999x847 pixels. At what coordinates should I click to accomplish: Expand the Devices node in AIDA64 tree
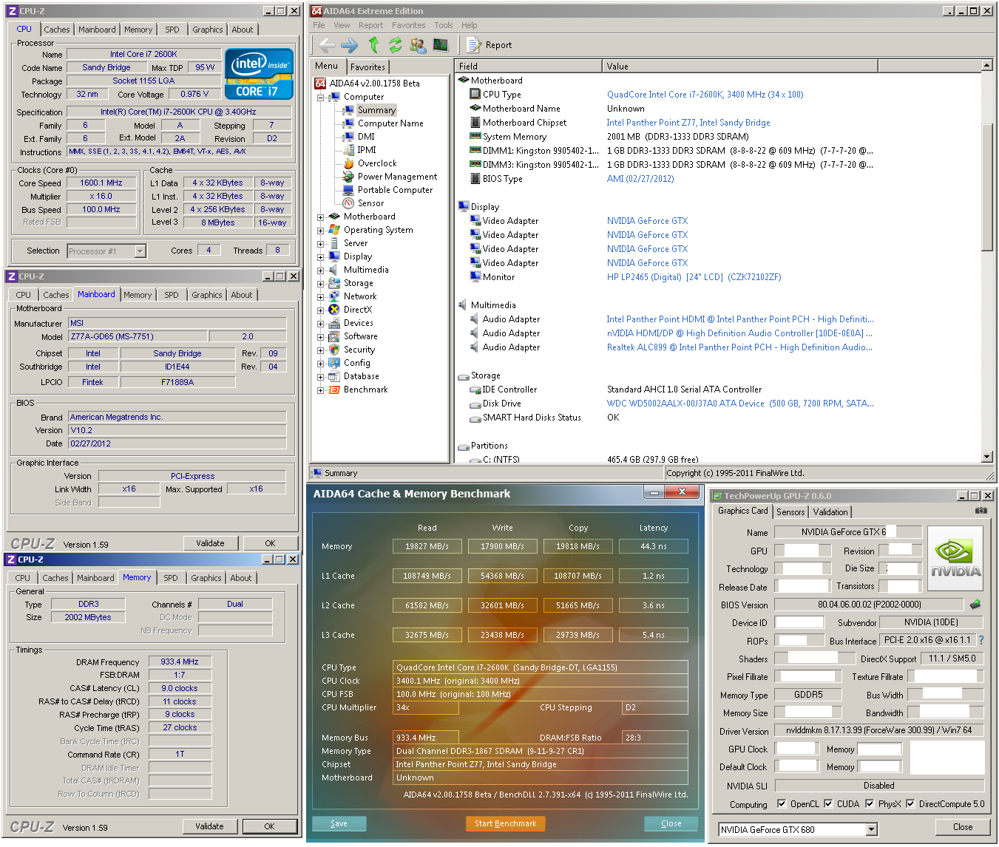(x=320, y=323)
